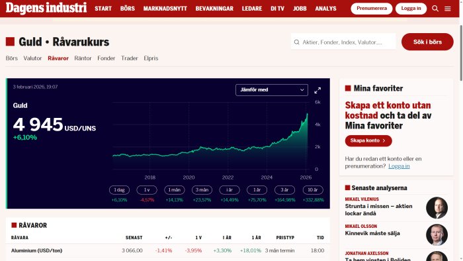Switch to Elpris sub-tab
Viewport: 463px width, 261px height.
[151, 58]
